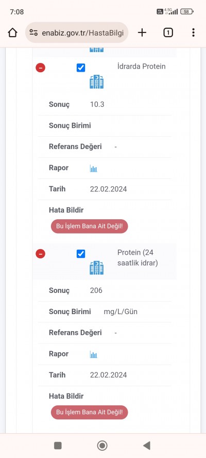The image size is (206, 458).
Task: Uncheck the Protein (24 saatlik idrar) checkbox
Action: click(x=81, y=254)
